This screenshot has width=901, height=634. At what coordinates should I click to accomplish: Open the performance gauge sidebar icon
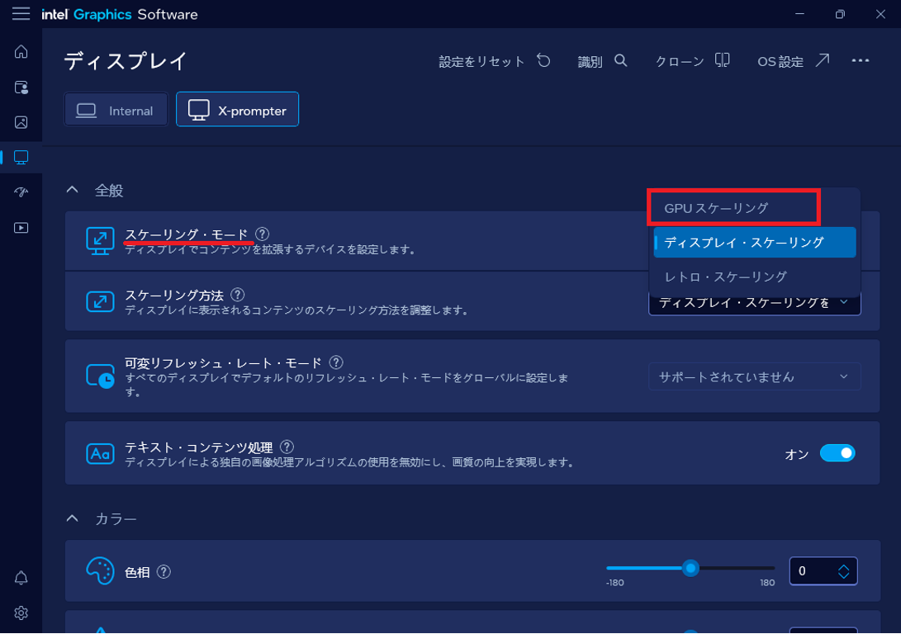(x=21, y=192)
